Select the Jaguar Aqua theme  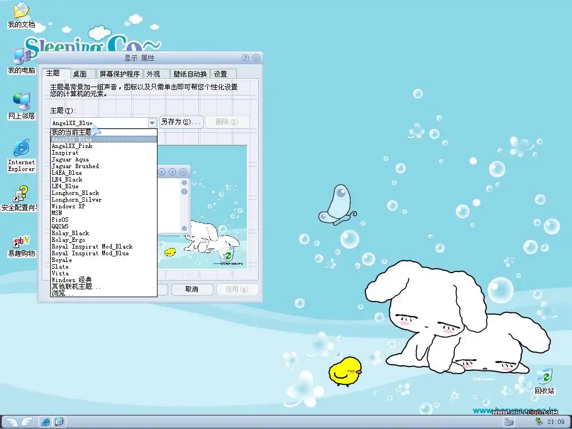pyautogui.click(x=103, y=159)
